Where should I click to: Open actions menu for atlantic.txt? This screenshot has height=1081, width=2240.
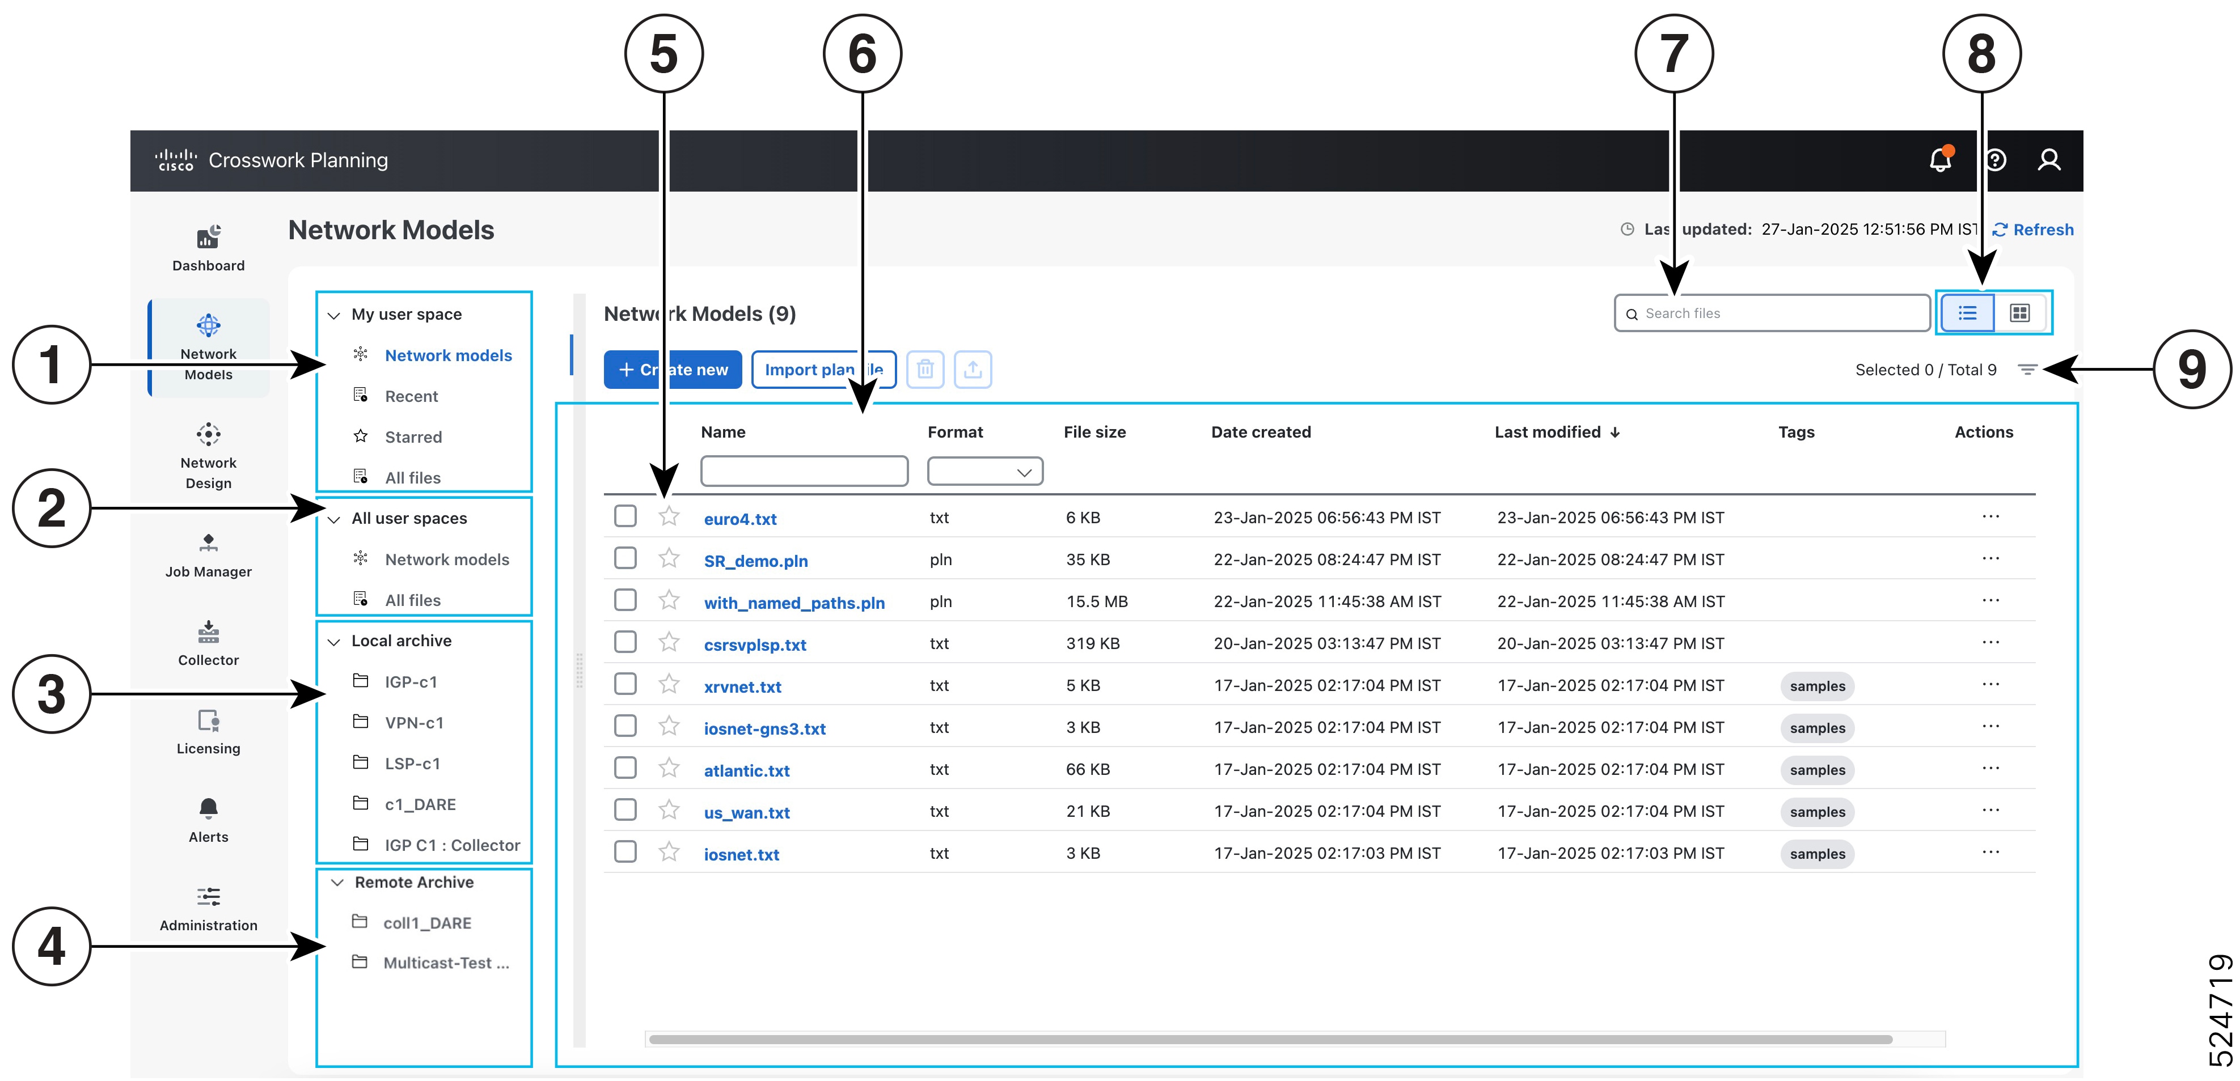(1990, 768)
